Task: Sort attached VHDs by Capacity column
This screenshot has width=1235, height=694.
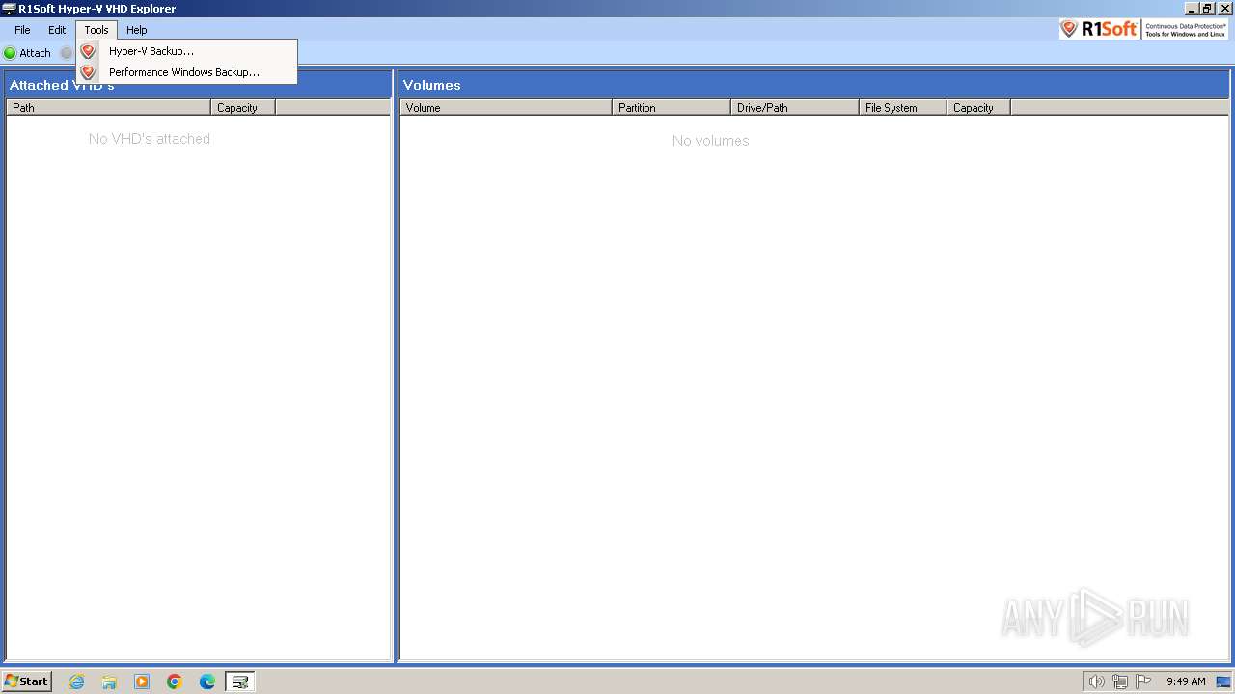Action: [x=243, y=107]
